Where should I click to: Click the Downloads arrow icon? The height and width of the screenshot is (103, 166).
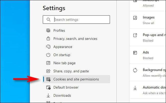(x=48, y=95)
